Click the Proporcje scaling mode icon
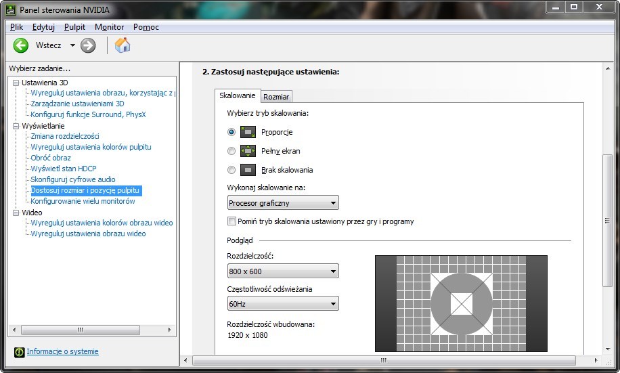 pyautogui.click(x=248, y=132)
